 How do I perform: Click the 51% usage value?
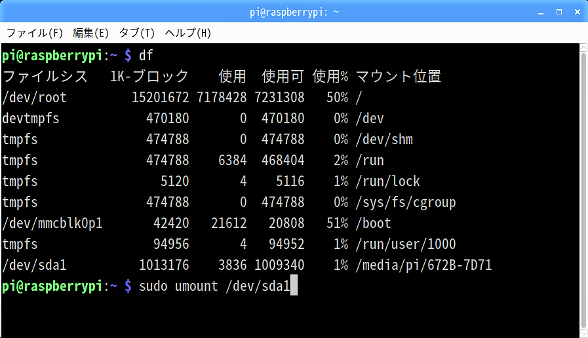point(337,223)
